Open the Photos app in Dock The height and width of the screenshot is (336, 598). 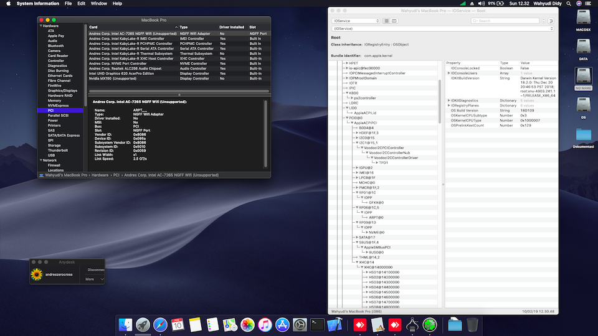click(x=247, y=324)
